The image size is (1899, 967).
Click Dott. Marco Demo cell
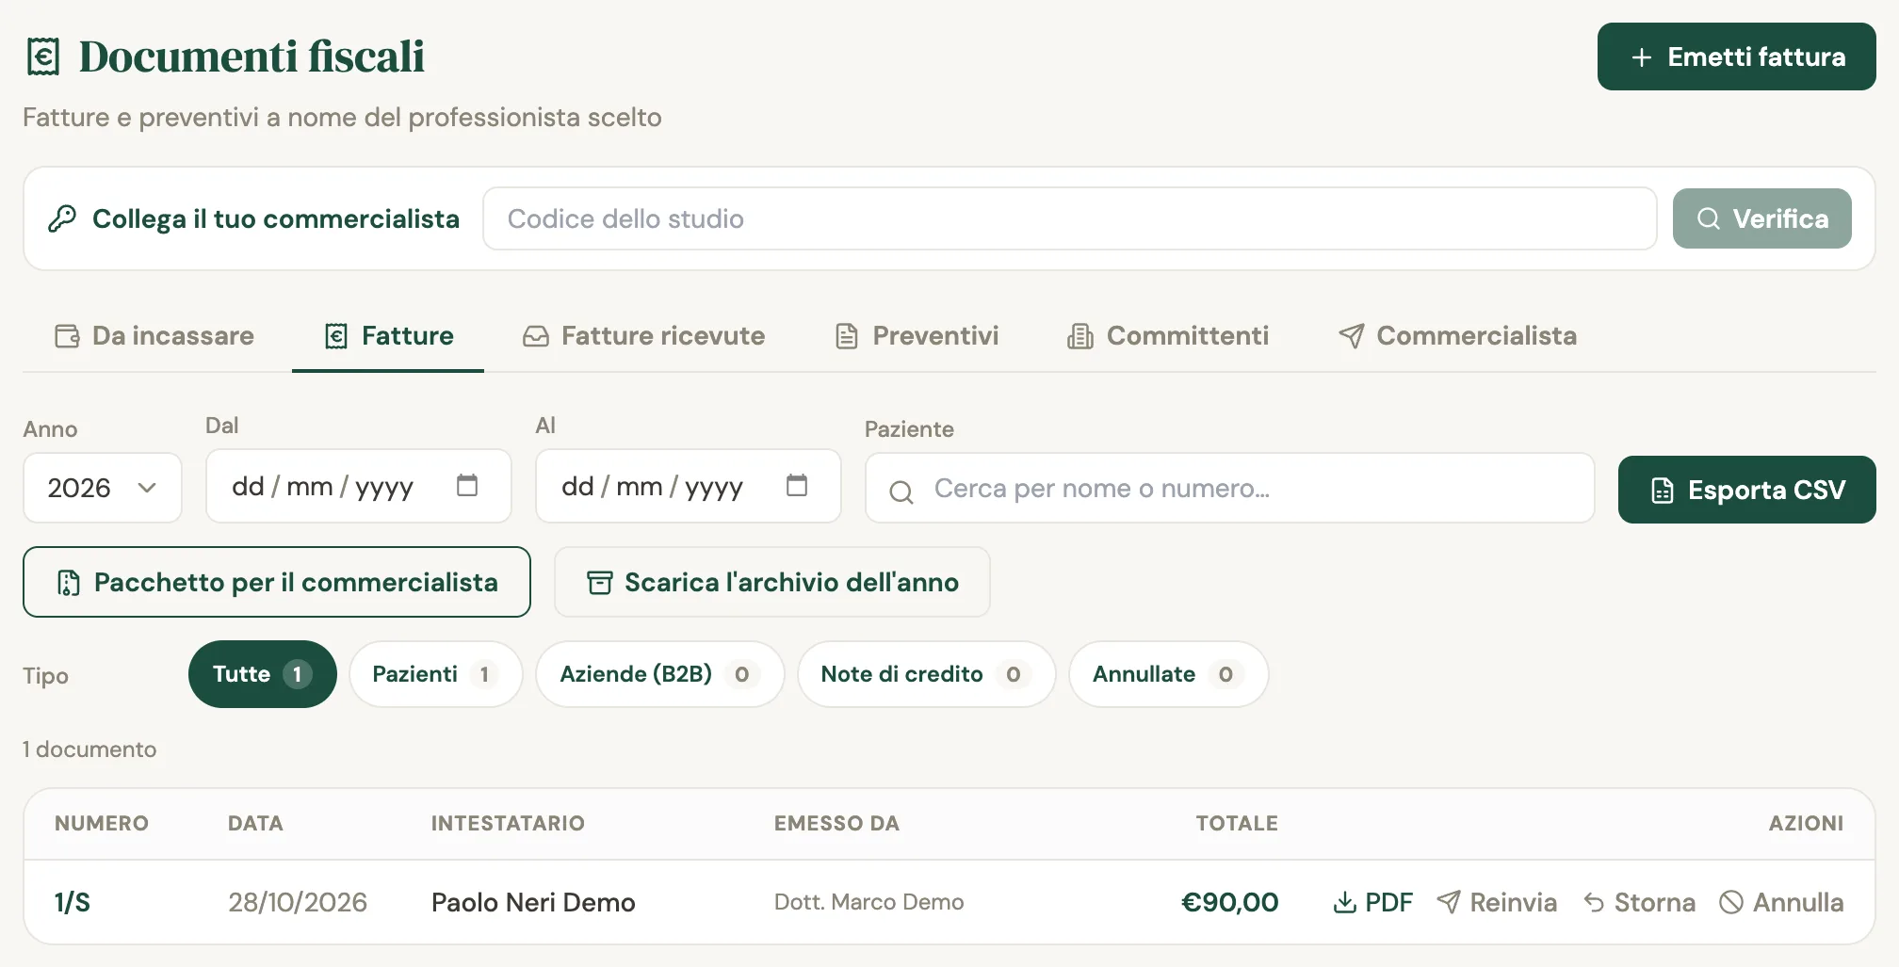[868, 902]
